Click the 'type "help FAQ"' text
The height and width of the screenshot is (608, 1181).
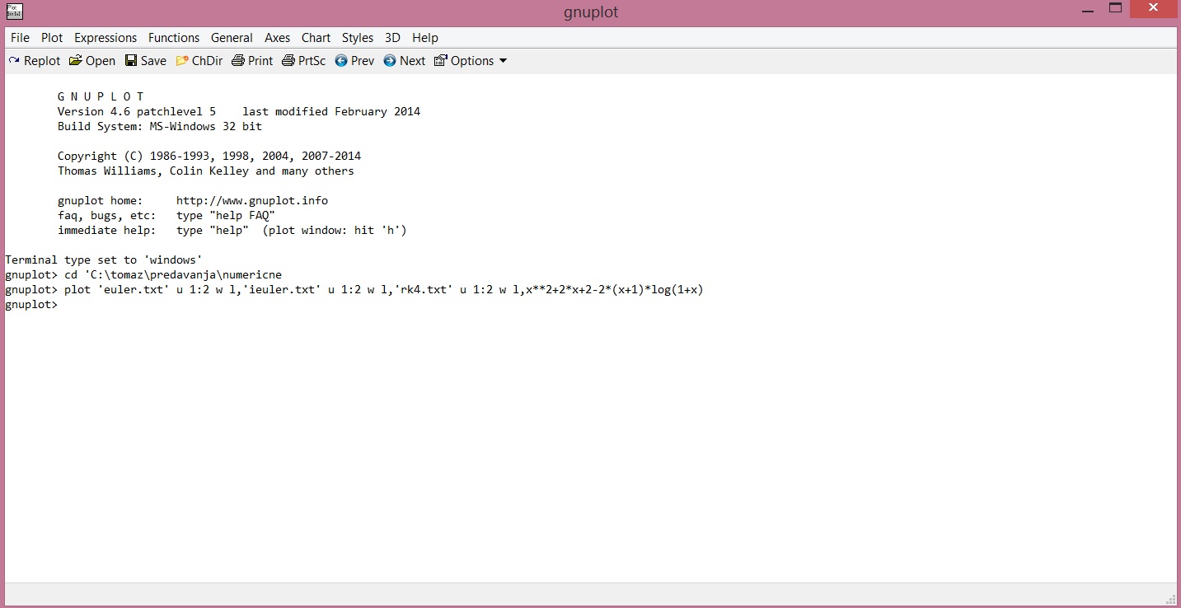tap(226, 216)
